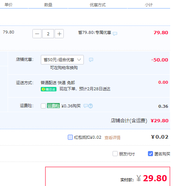This screenshot has width=192, height=186.
Task: Click the comment icon after ¥0.36购买
Action: (x=86, y=106)
